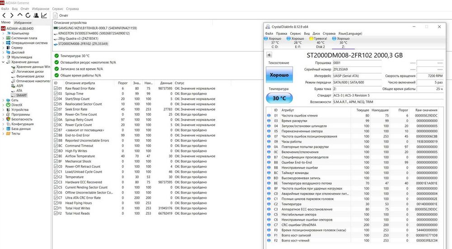Click the AIDA64 back navigation arrow
The image size is (452, 249).
point(4,15)
